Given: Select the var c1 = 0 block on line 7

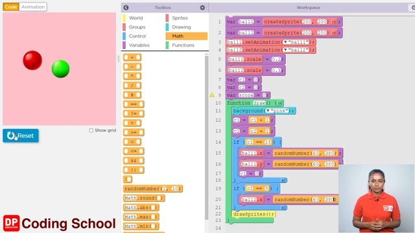Looking at the screenshot, I should (x=244, y=80).
